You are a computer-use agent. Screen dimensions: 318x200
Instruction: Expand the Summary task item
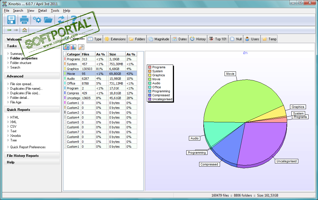8,53
